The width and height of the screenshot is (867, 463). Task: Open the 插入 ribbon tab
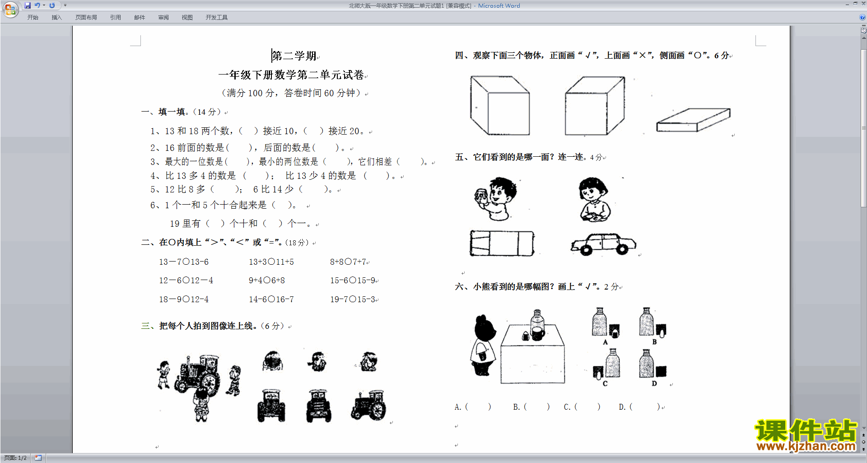56,18
